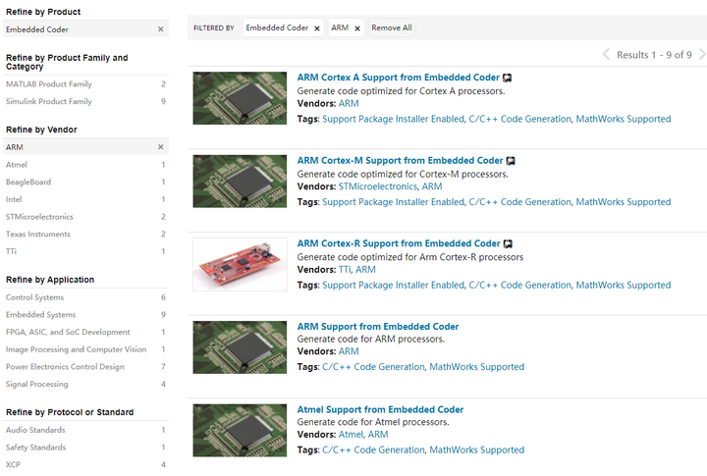This screenshot has width=707, height=476.
Task: Open ARM Cortex-R Support from Embedded Coder
Action: [x=399, y=243]
